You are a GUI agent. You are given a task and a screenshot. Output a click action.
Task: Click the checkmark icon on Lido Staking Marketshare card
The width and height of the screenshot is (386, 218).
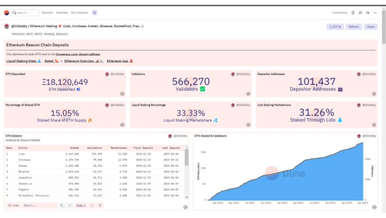click(x=374, y=125)
